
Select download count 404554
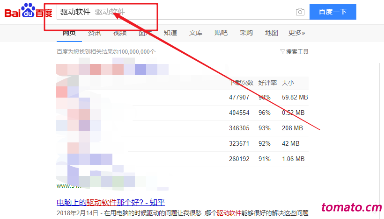[x=239, y=113]
